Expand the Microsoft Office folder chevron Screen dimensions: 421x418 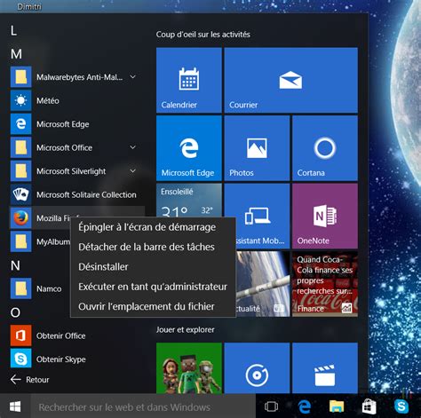click(x=133, y=147)
